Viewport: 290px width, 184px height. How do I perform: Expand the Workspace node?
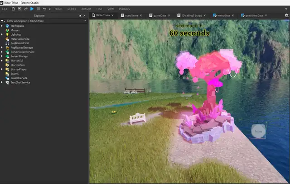[x=2, y=26]
